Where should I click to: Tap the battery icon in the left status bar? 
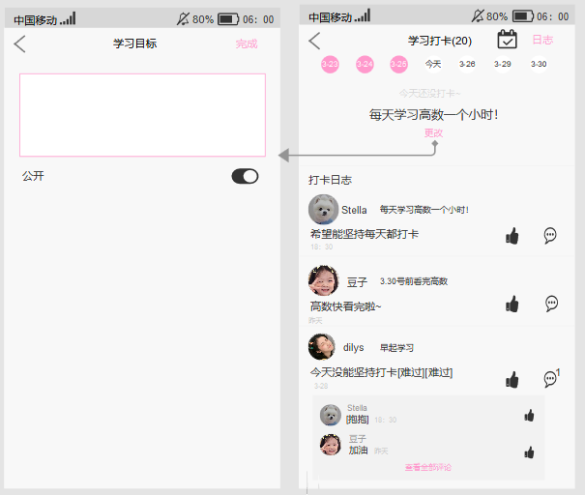[228, 19]
